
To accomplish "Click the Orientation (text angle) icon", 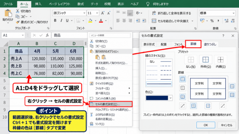I will click(138, 13).
